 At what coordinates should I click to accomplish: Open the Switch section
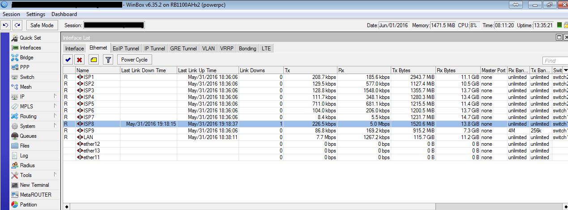pos(27,77)
